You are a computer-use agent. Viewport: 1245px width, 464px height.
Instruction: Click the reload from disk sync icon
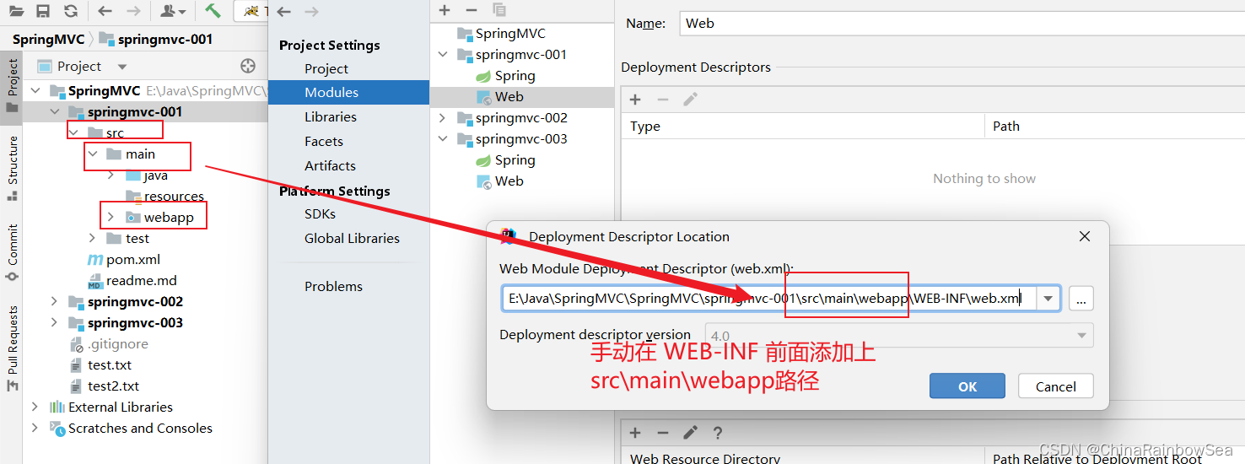(x=71, y=11)
